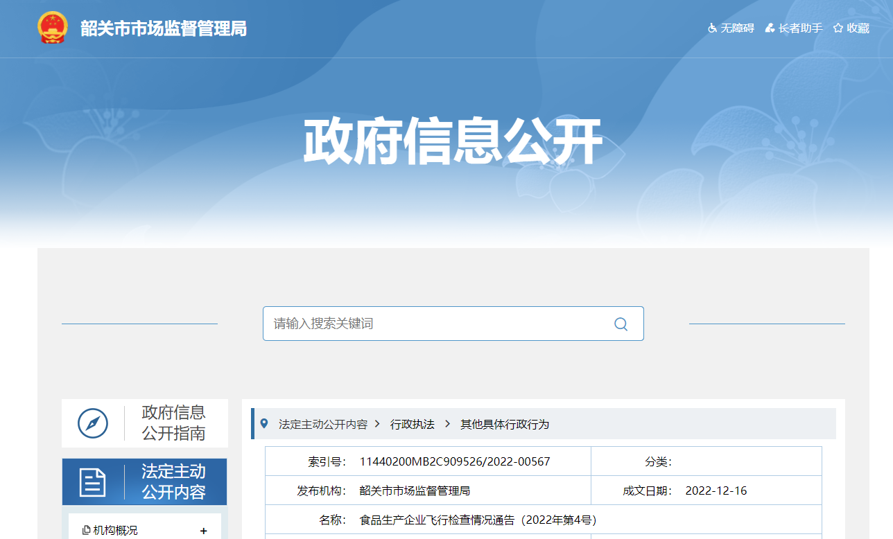Click the 长者助手 elderly icon
Image resolution: width=893 pixels, height=539 pixels.
770,28
